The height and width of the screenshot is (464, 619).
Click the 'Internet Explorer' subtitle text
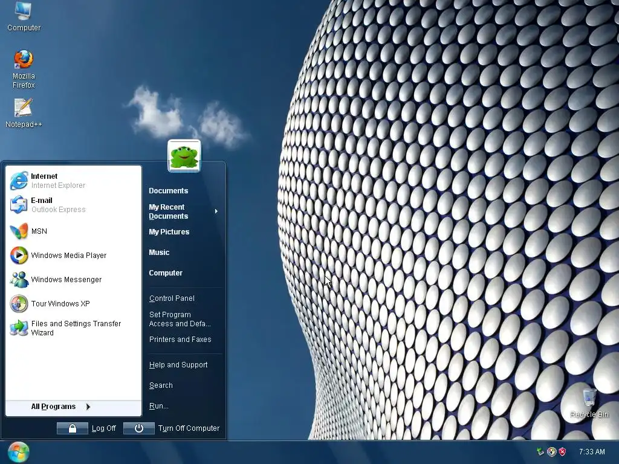[58, 185]
